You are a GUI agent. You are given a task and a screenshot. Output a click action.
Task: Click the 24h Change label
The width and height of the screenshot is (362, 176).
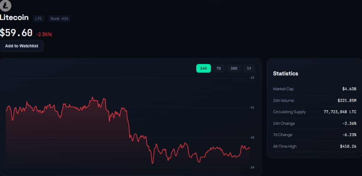click(x=284, y=124)
